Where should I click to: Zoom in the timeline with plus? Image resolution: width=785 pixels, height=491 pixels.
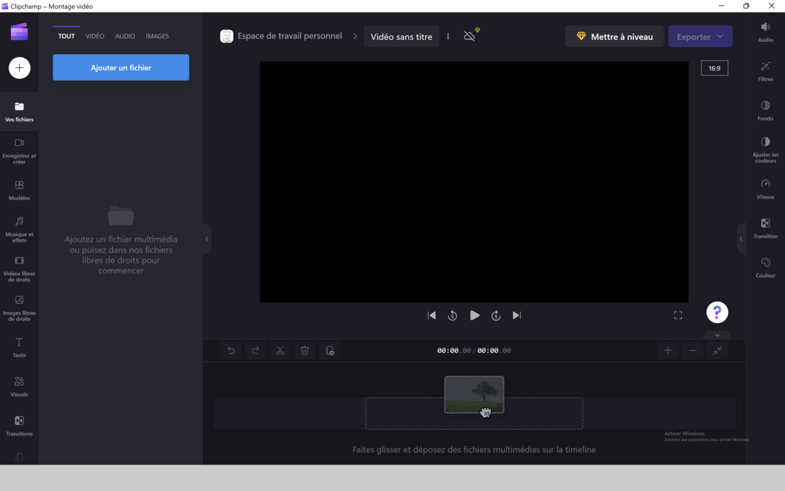point(668,351)
